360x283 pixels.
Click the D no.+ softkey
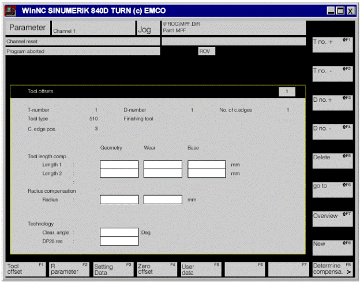332,103
